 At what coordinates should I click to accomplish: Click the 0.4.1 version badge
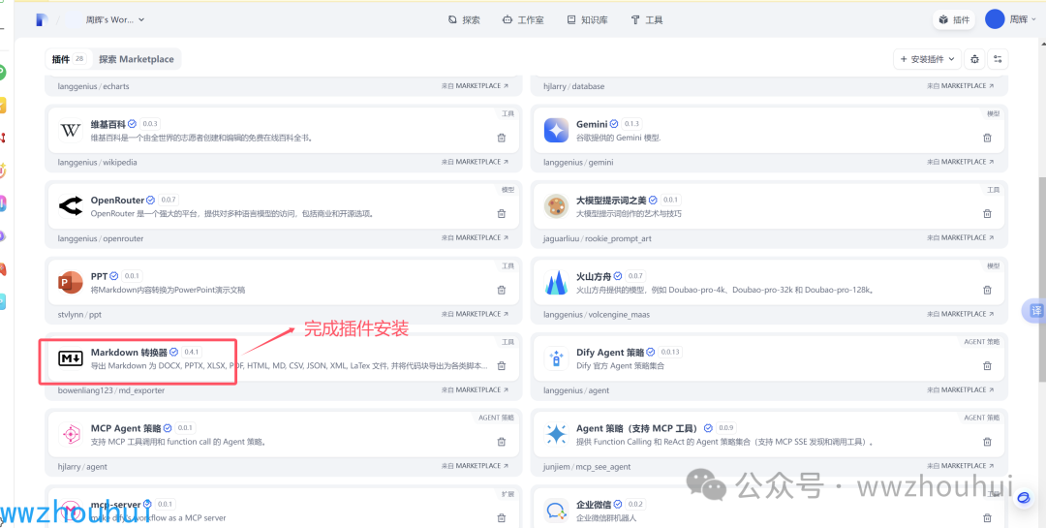192,353
